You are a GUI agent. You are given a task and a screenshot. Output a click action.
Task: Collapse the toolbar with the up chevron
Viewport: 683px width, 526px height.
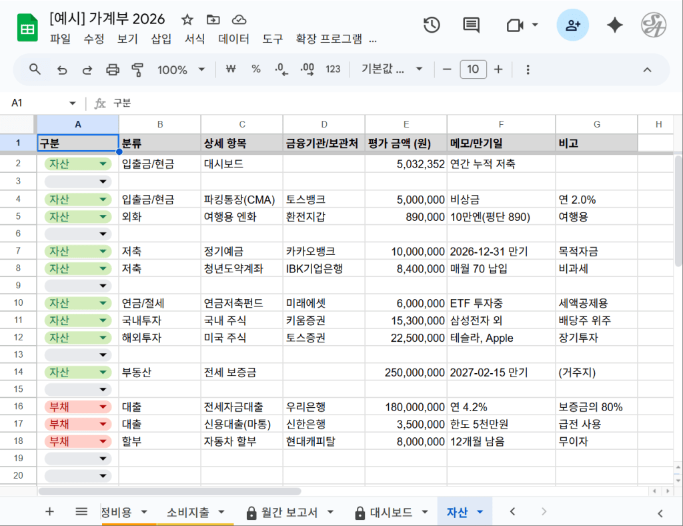646,69
